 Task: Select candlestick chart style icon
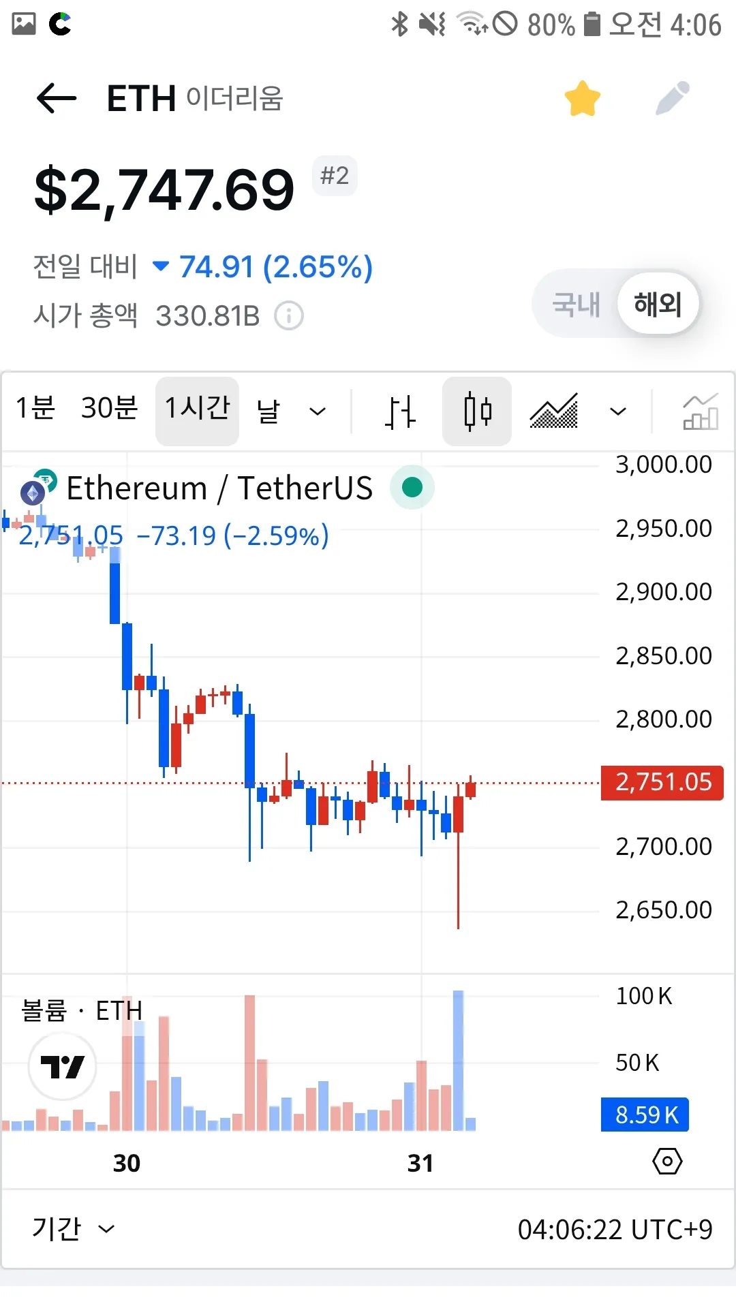(477, 411)
